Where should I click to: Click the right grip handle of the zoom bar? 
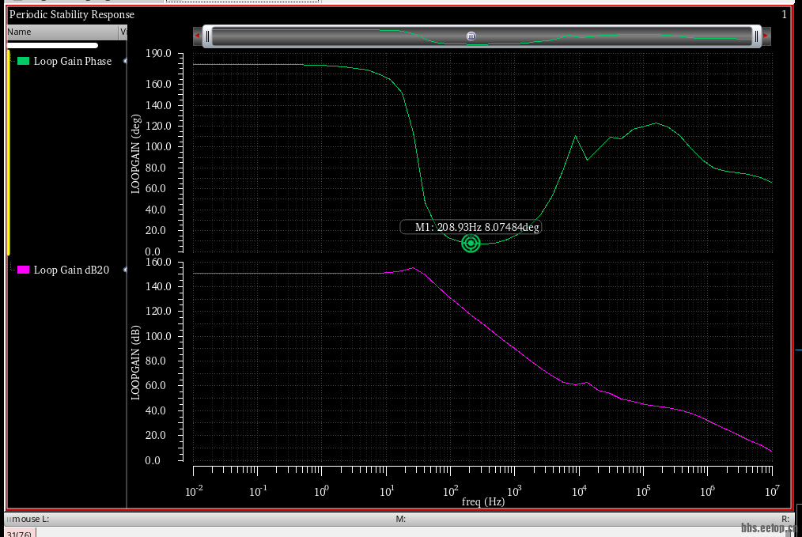(x=756, y=36)
